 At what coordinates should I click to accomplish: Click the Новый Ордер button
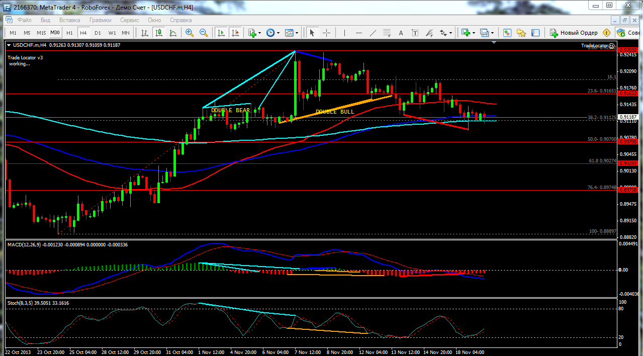pyautogui.click(x=574, y=33)
